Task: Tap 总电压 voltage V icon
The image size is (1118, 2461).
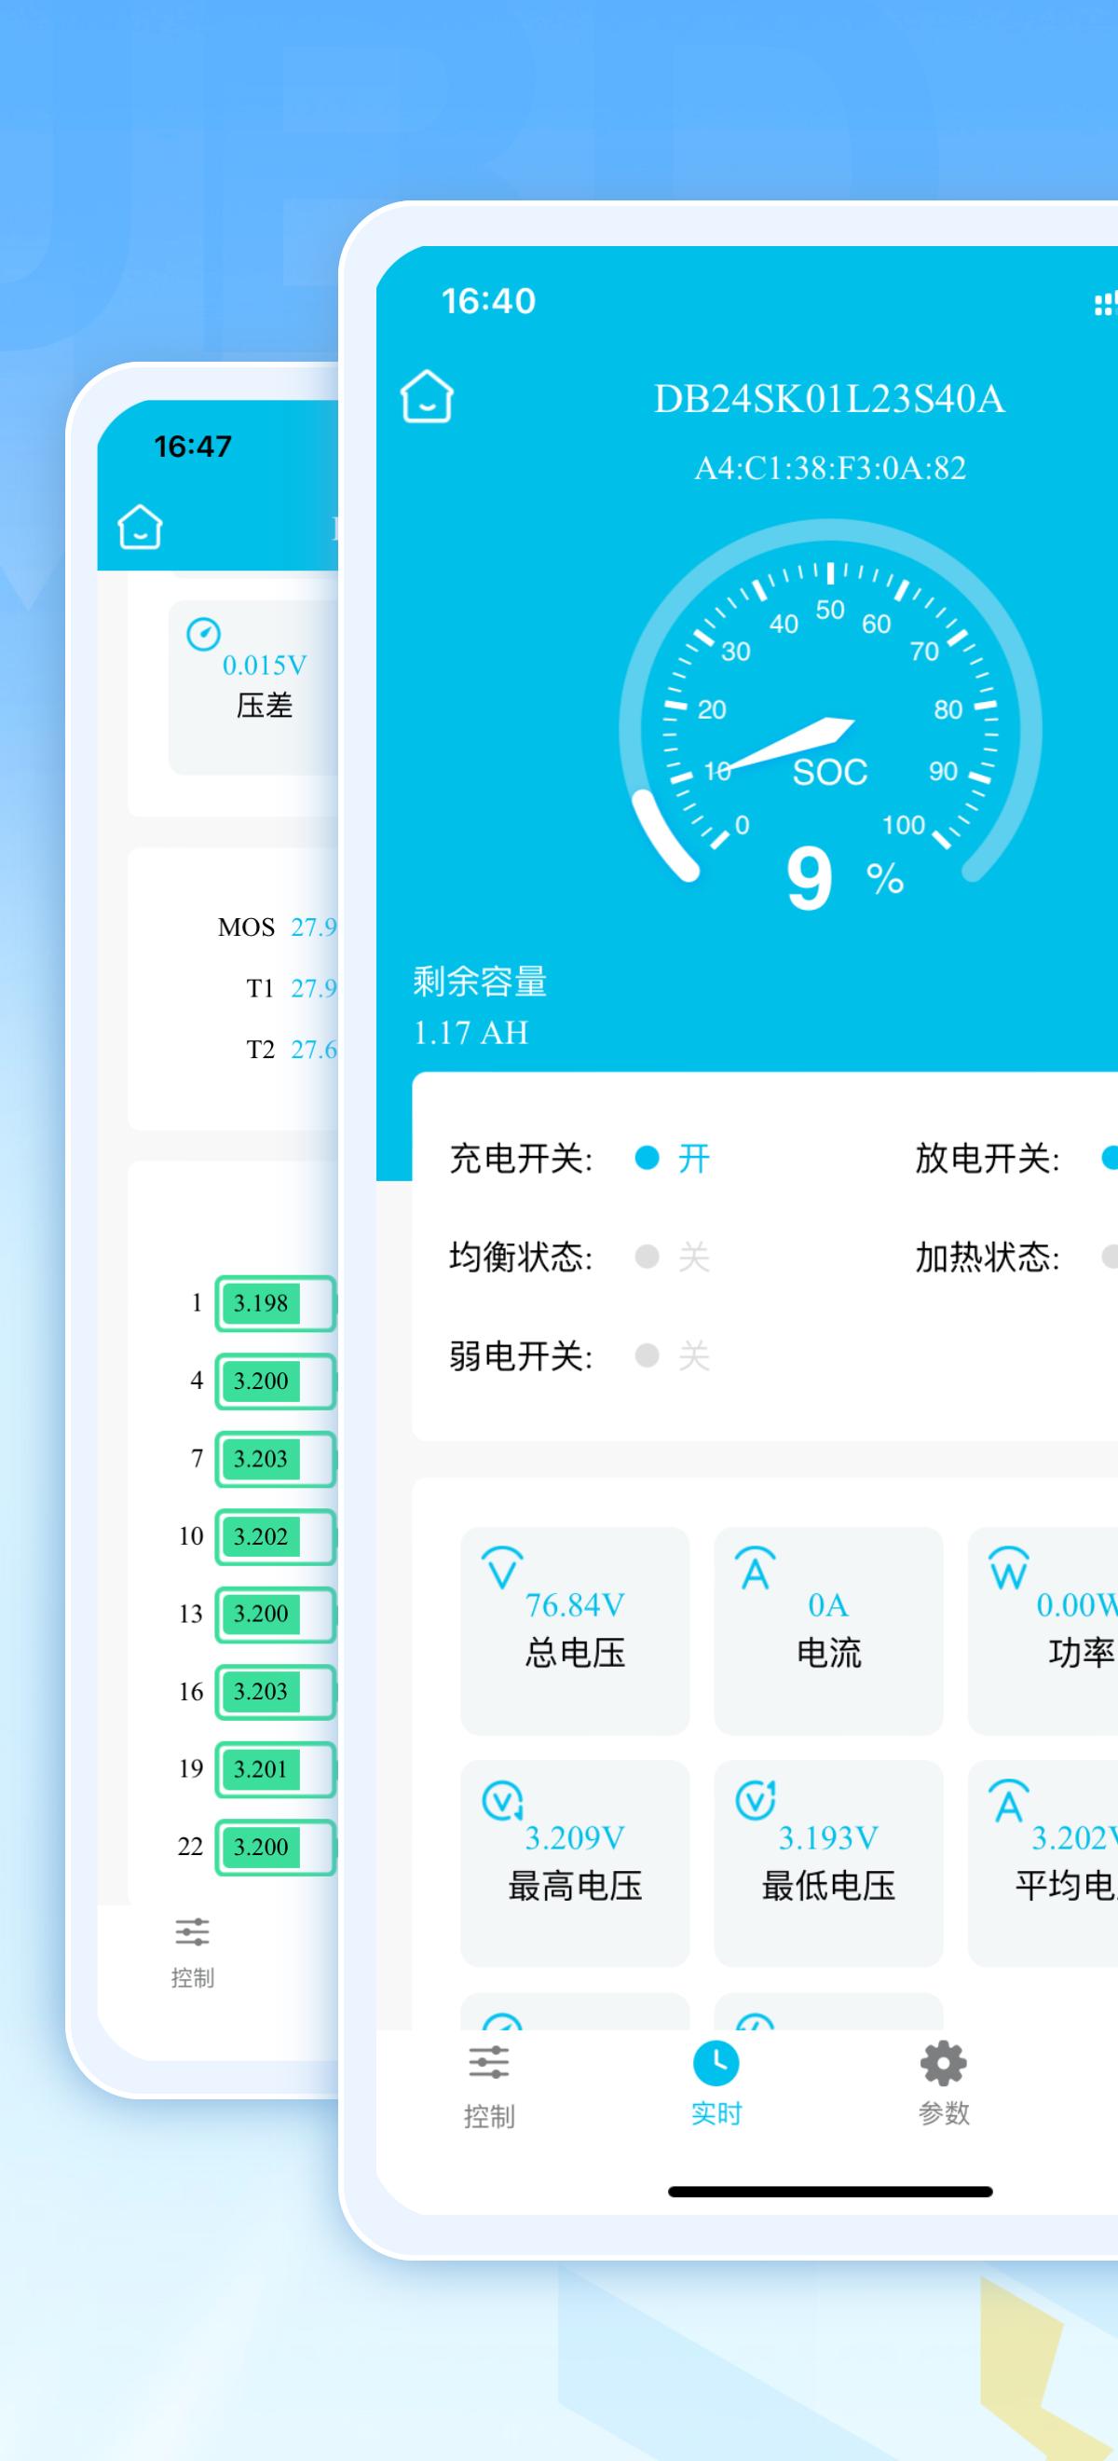Action: (x=502, y=1568)
